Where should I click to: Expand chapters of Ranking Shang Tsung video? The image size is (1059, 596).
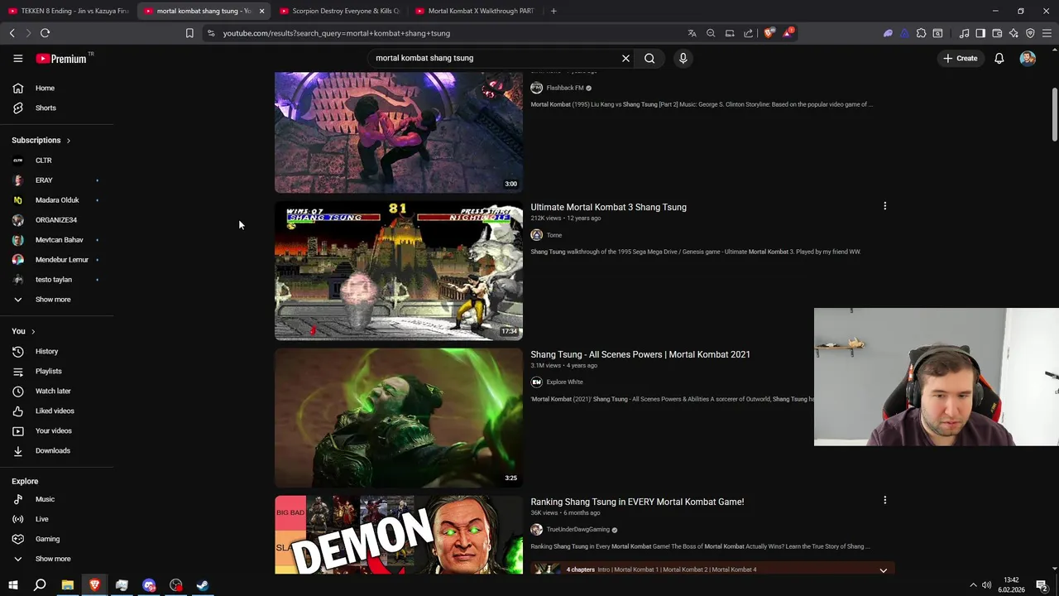pos(883,570)
